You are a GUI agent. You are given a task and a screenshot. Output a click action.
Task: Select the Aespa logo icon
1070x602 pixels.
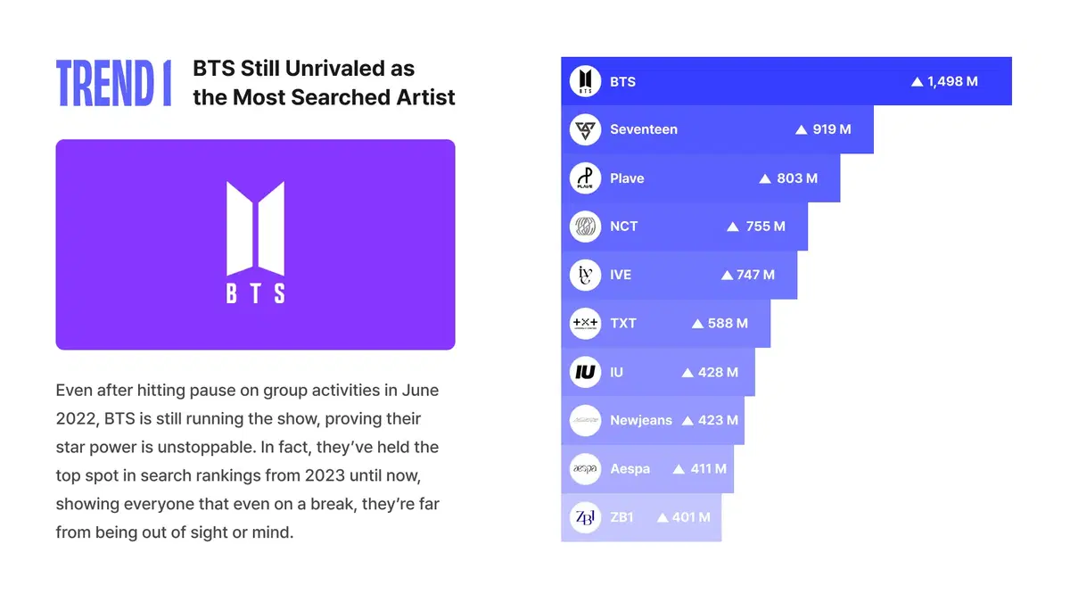tap(585, 468)
